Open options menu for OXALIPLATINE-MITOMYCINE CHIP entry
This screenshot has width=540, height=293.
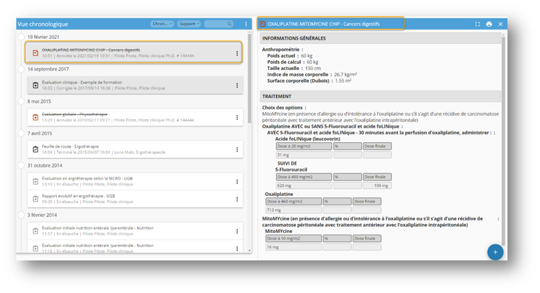click(237, 53)
